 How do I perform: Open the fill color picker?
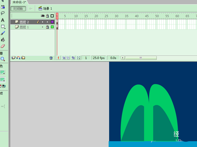tap(3, 79)
